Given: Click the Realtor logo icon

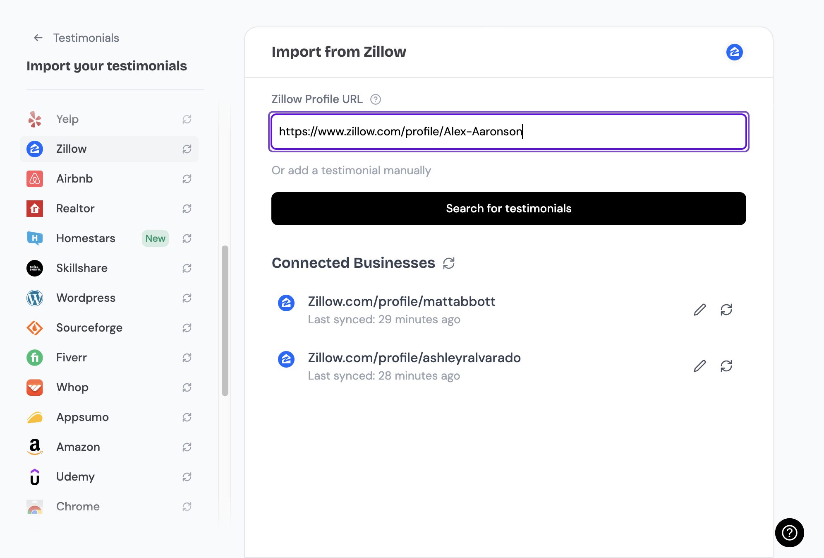Looking at the screenshot, I should click(35, 209).
